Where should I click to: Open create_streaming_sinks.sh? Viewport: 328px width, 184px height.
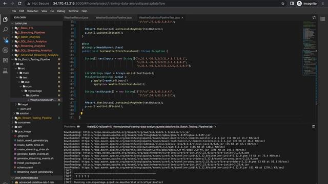[x=33, y=149]
